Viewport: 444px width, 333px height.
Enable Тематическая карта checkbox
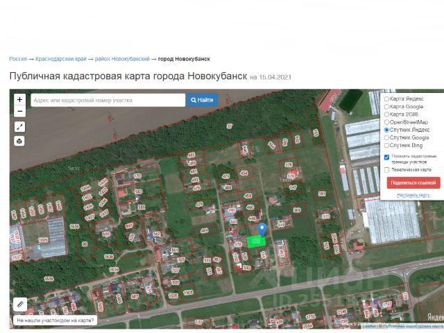click(x=386, y=169)
